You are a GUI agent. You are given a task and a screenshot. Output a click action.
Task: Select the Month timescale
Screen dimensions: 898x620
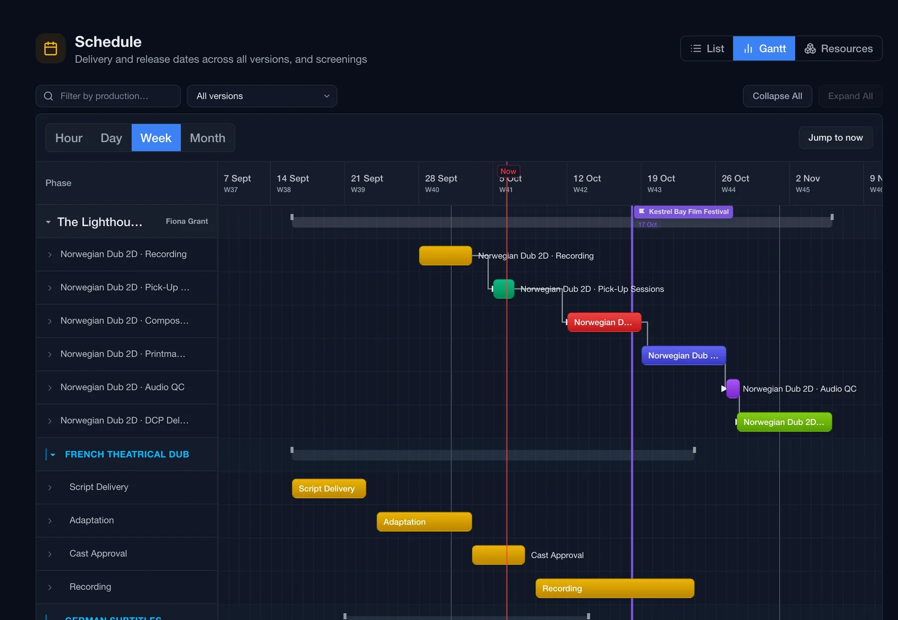tap(208, 138)
